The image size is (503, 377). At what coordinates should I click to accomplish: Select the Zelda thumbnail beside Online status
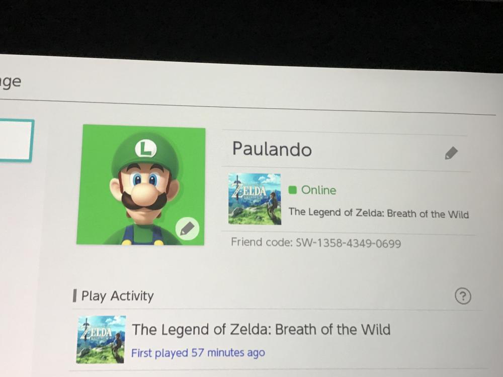coord(255,199)
